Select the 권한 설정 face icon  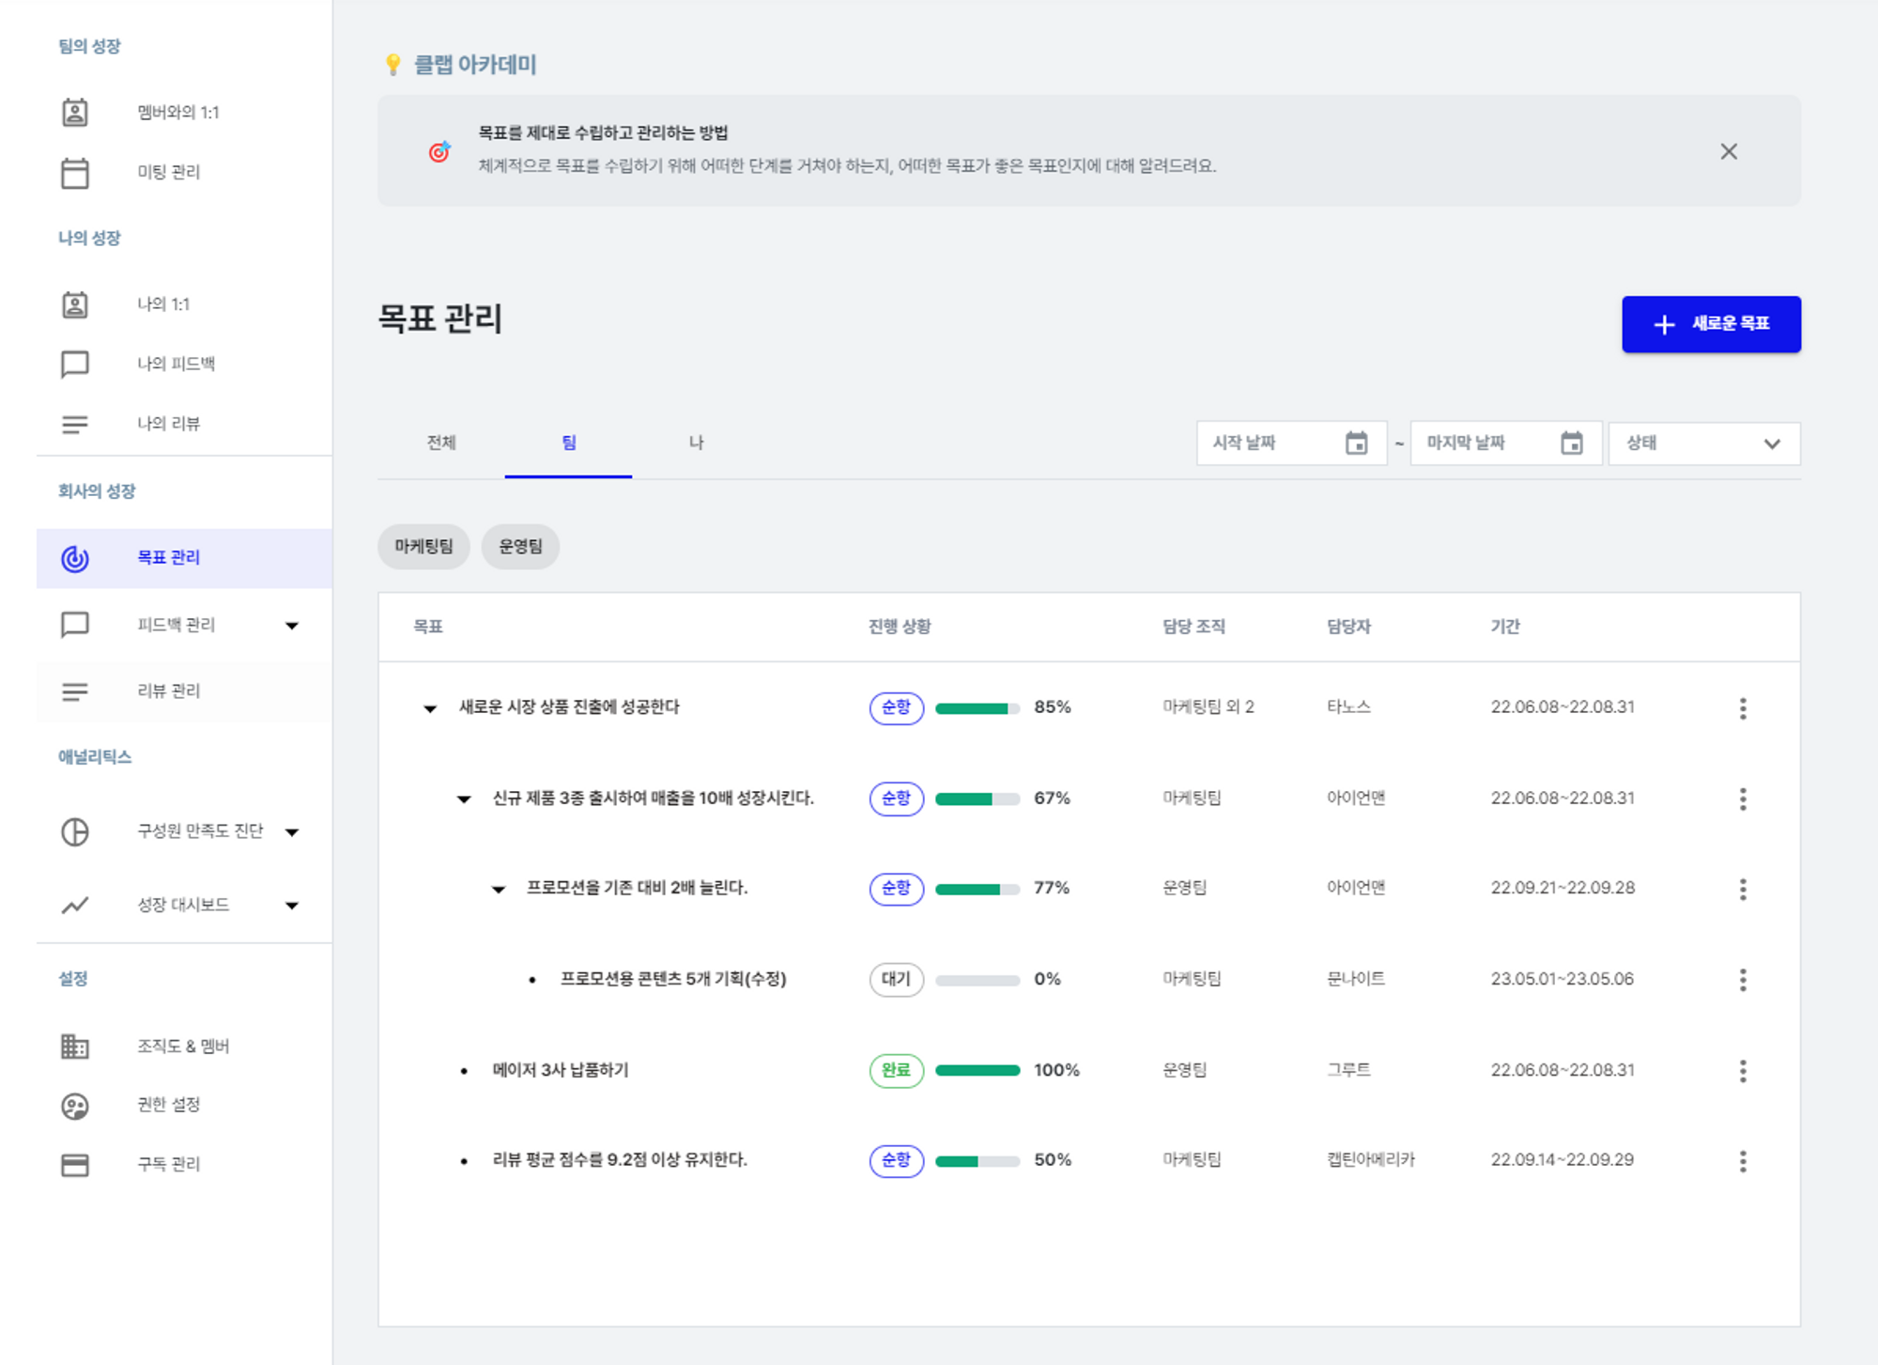[x=75, y=1105]
